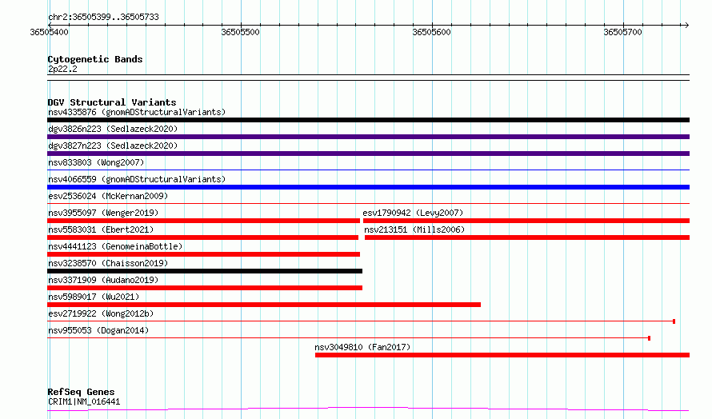The height and width of the screenshot is (419, 712).
Task: Click the blue nsv4066559 variant bar
Action: tap(368, 187)
